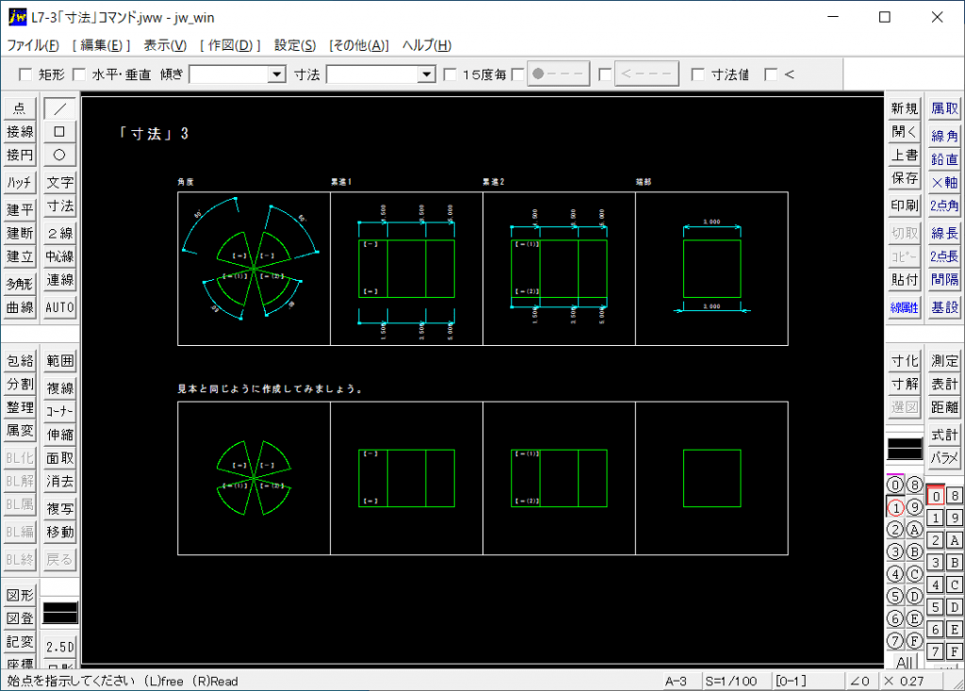Select the 建平 building plan tool
Viewport: 965px width, 691px height.
20,210
